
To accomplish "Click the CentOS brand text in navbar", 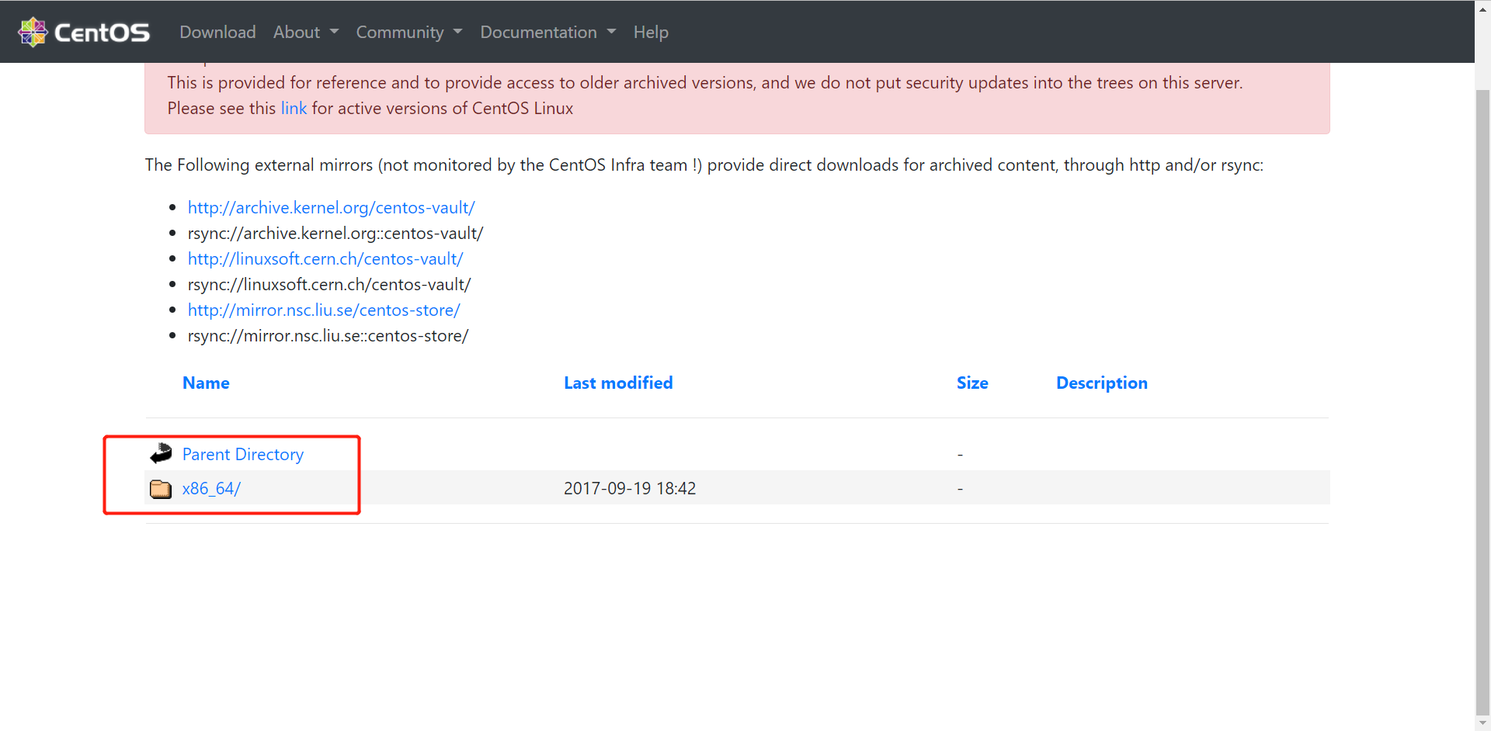I will click(x=102, y=32).
